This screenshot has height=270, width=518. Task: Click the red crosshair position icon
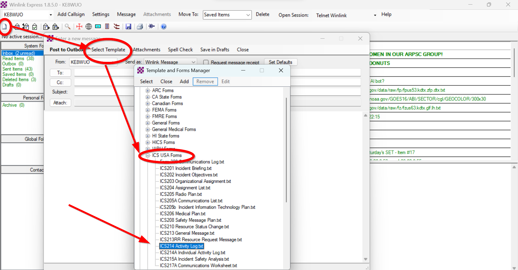[x=79, y=26]
